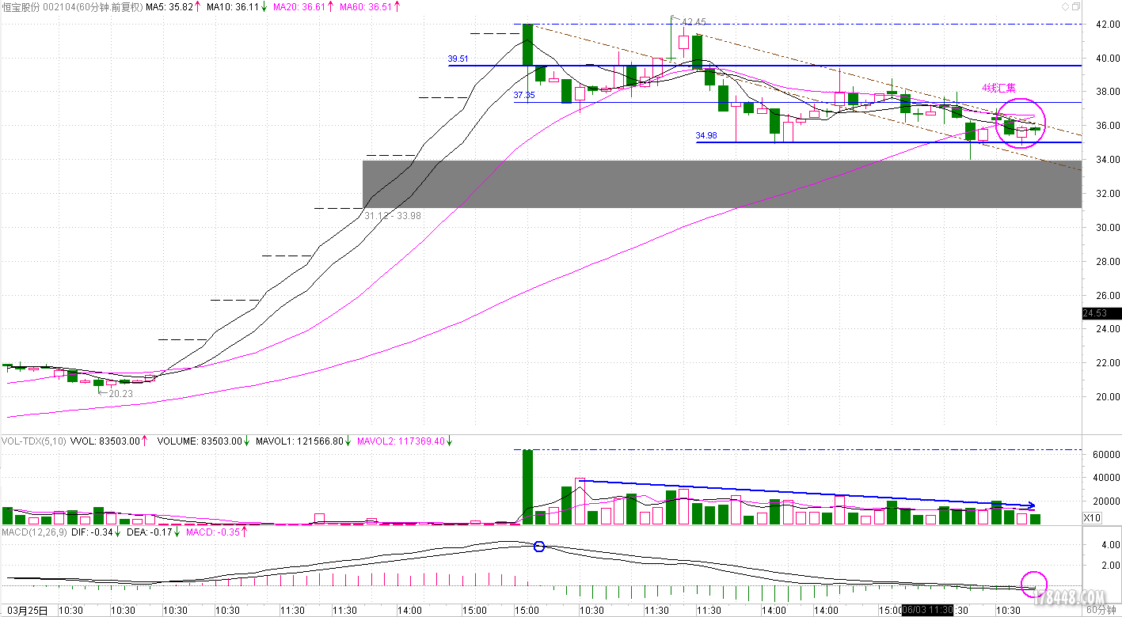Select the grey gap zone rectangle
The image size is (1122, 617).
pyautogui.click(x=722, y=184)
